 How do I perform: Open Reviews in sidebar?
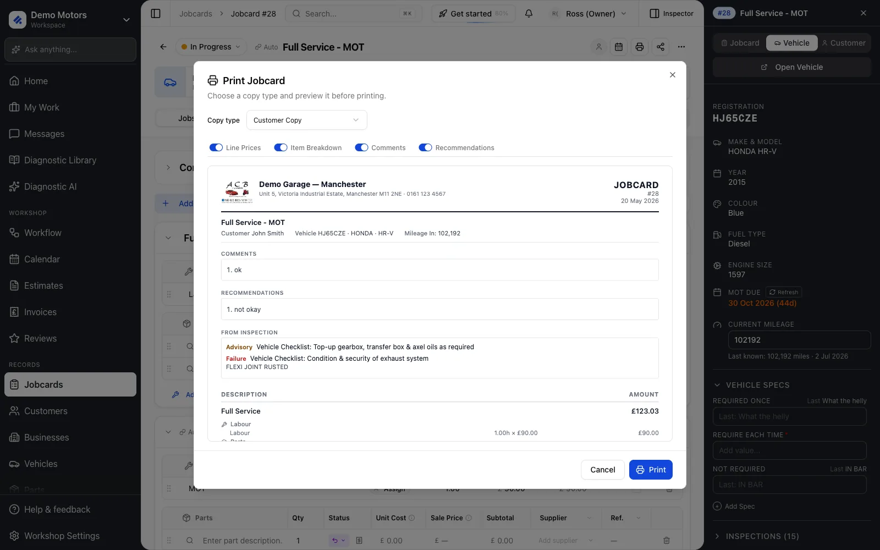click(x=70, y=338)
